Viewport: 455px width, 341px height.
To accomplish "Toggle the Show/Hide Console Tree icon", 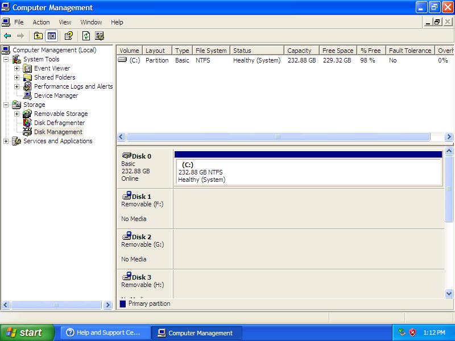I will coord(52,36).
